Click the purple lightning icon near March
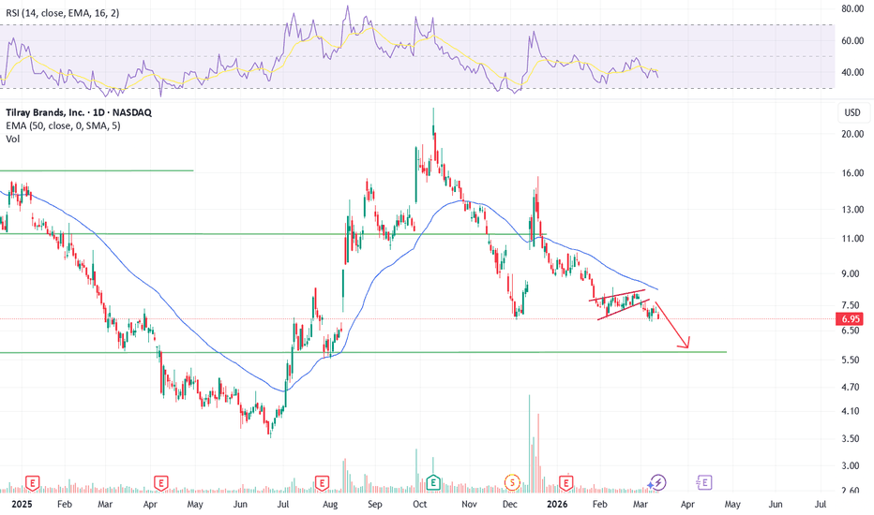Viewport: 874px width, 515px height. click(x=658, y=482)
